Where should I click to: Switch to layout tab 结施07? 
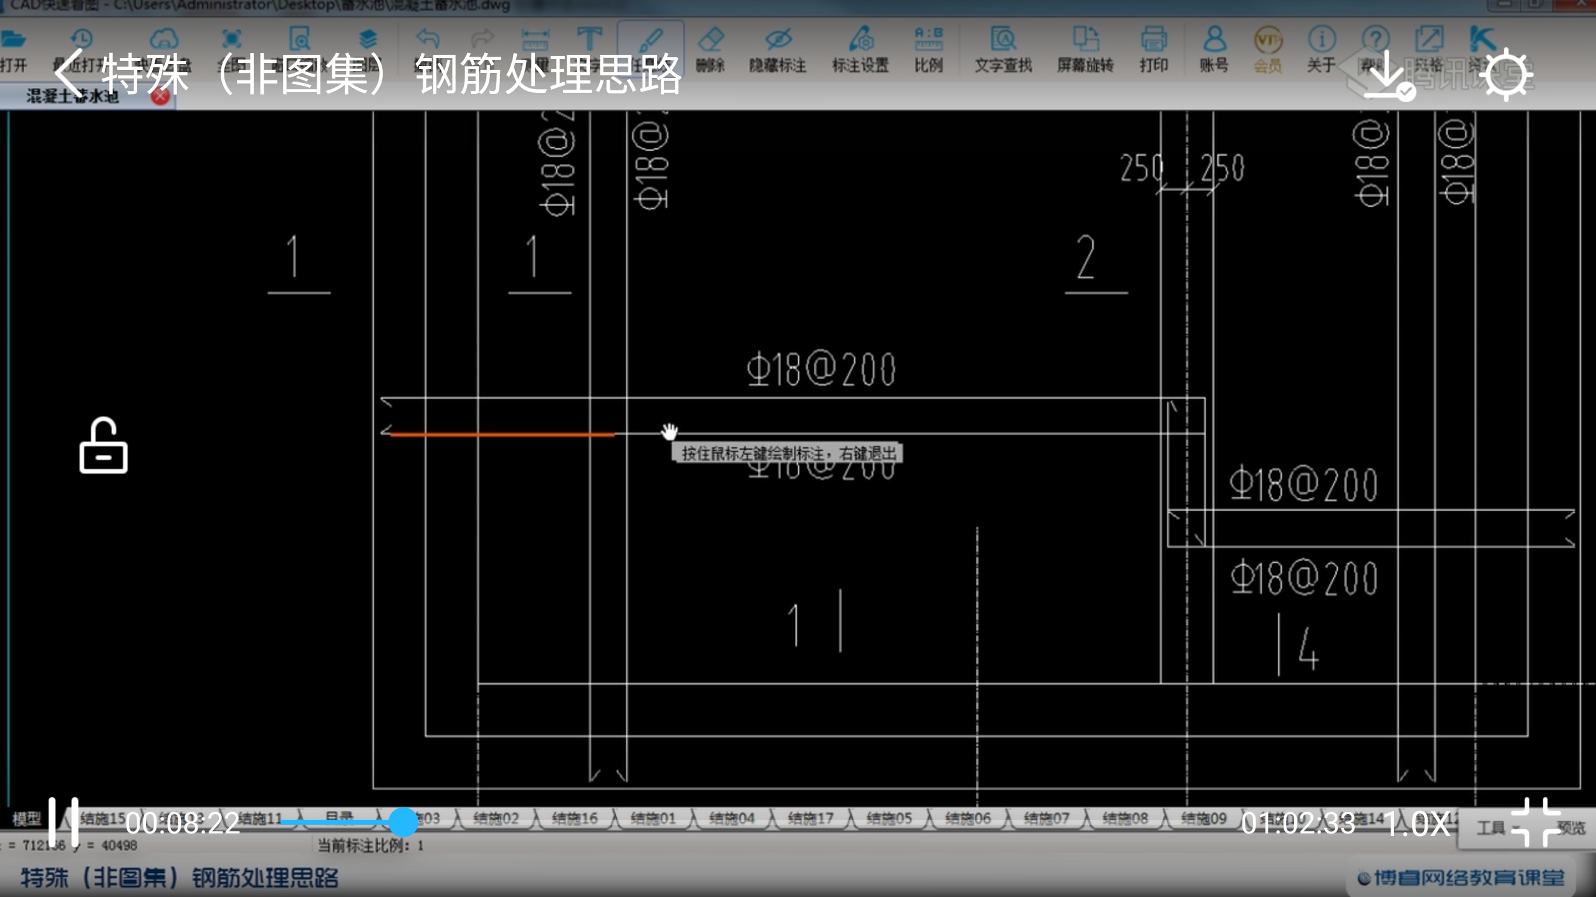click(1046, 819)
